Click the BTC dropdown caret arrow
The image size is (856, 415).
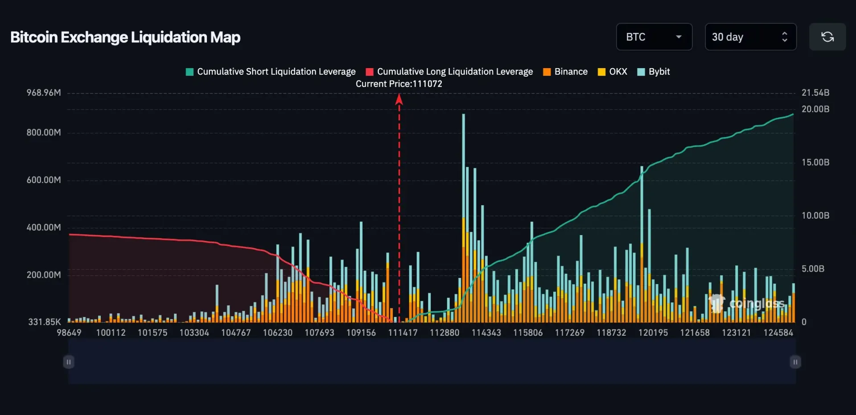click(x=679, y=37)
